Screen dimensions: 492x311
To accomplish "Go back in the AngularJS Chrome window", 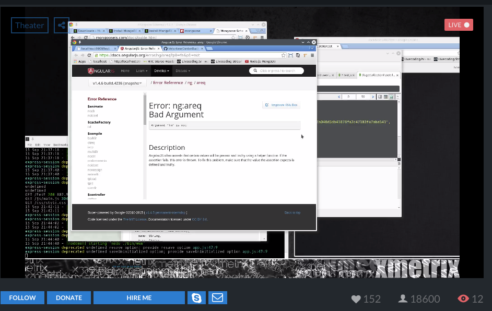I will tap(76, 55).
